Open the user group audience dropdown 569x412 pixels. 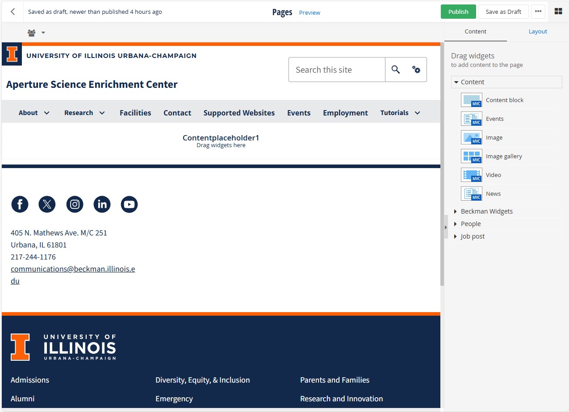tap(36, 33)
